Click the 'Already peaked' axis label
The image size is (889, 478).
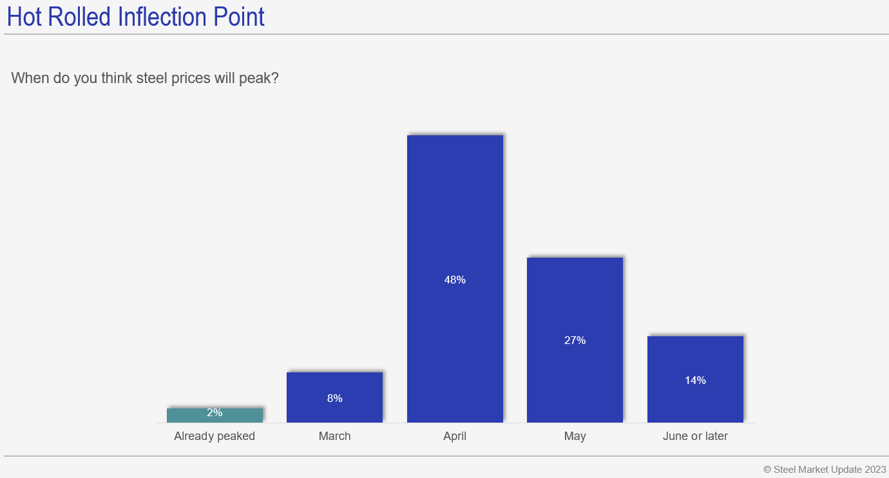point(215,436)
